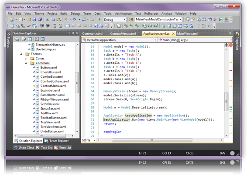Image resolution: width=247 pixels, height=175 pixels.
Task: Collapse the Themes folder
Action: (x=21, y=54)
